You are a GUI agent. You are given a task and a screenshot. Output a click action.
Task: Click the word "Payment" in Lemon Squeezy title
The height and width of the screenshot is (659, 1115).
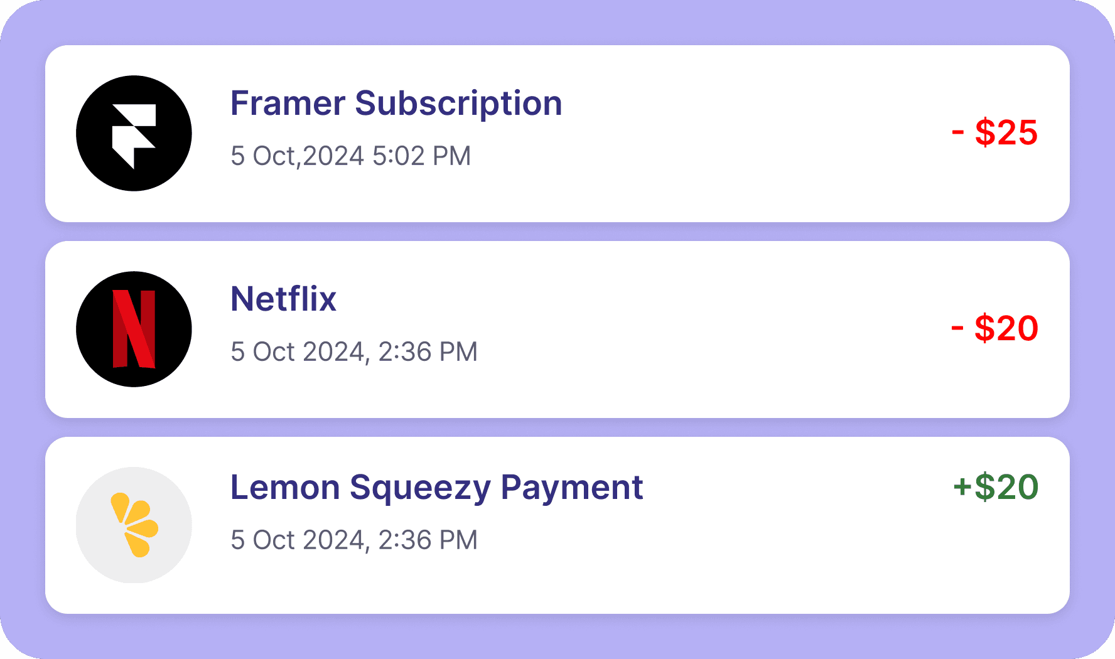point(571,487)
